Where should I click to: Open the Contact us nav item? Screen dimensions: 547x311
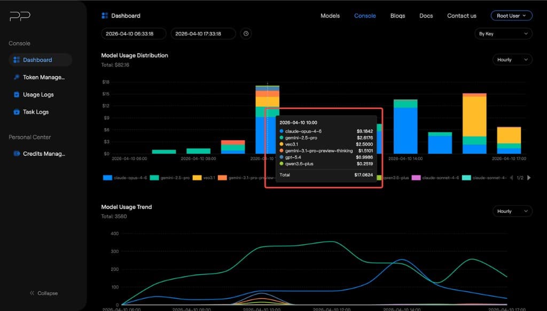[x=462, y=15]
